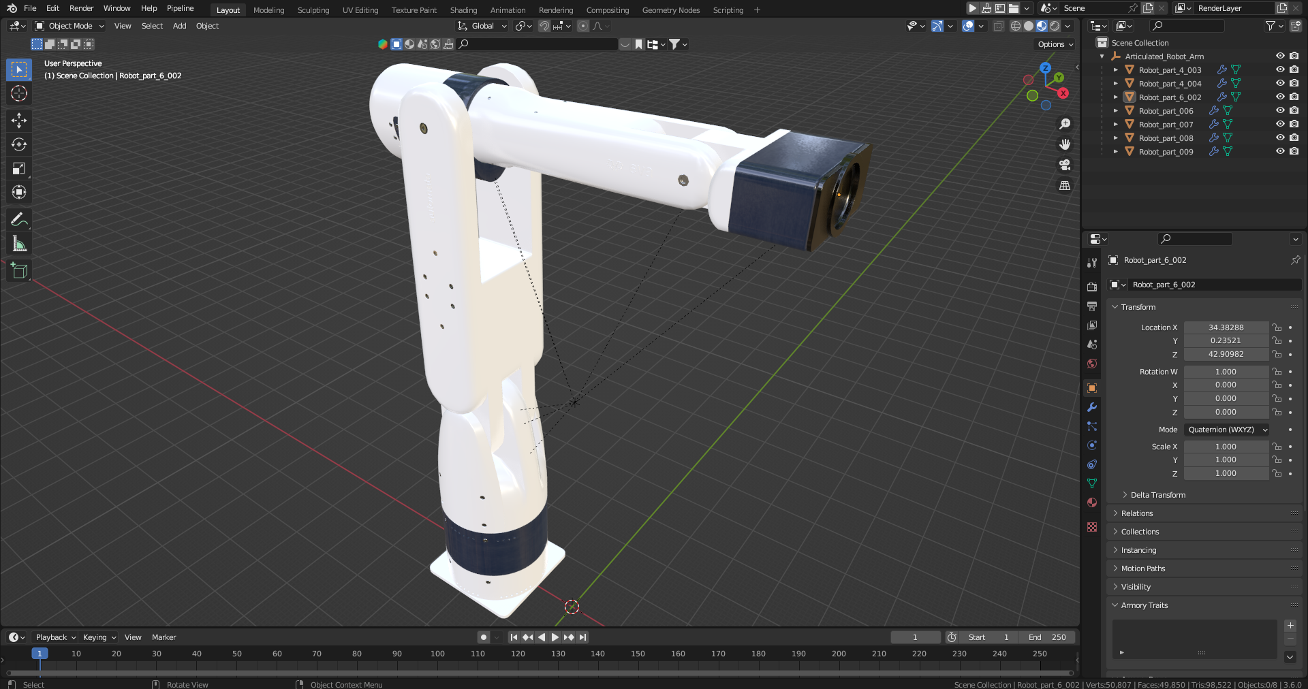Hide Robot_part_006 in viewport
Screen dimensions: 1308x689
(x=1280, y=110)
